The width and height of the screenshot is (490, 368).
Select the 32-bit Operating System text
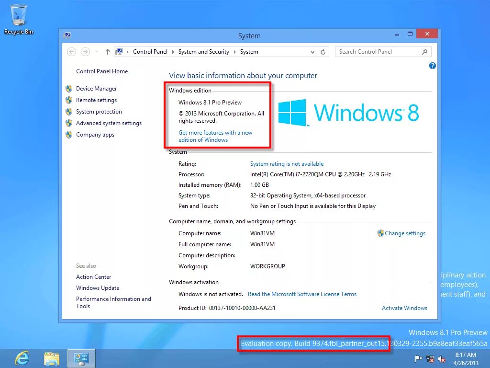[x=308, y=195]
